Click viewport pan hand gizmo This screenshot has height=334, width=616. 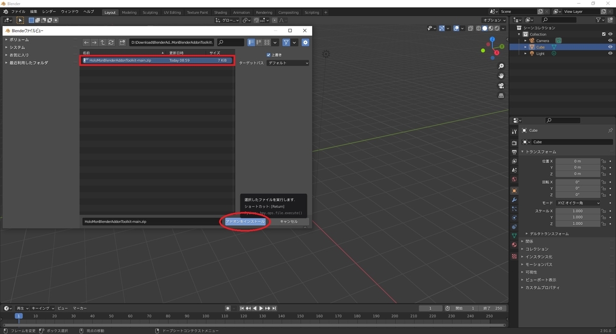[501, 76]
